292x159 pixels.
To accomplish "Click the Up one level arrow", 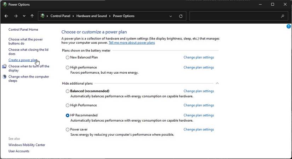I will click(x=32, y=16).
